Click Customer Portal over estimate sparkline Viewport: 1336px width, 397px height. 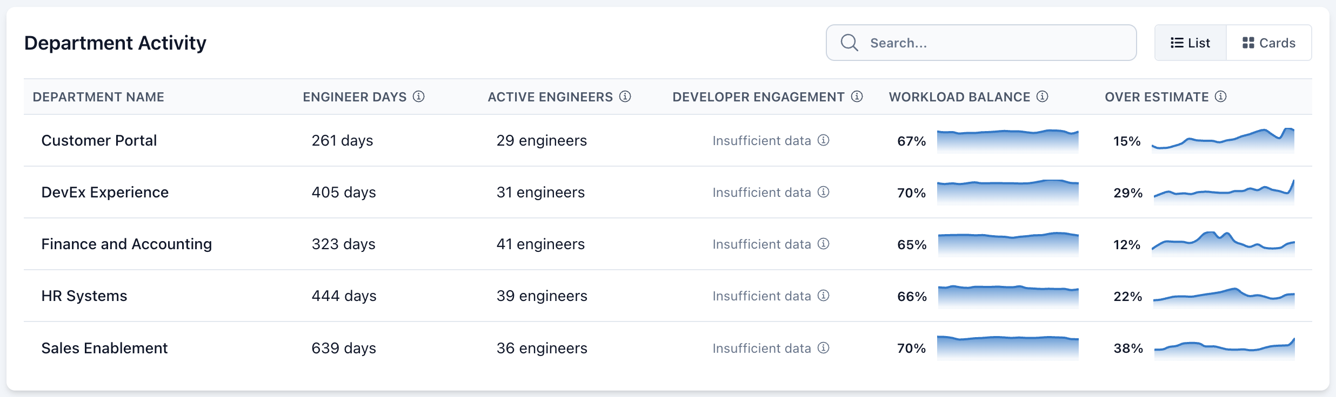(x=1223, y=141)
